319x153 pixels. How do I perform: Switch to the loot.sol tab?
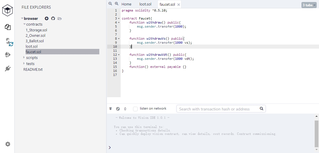click(145, 4)
